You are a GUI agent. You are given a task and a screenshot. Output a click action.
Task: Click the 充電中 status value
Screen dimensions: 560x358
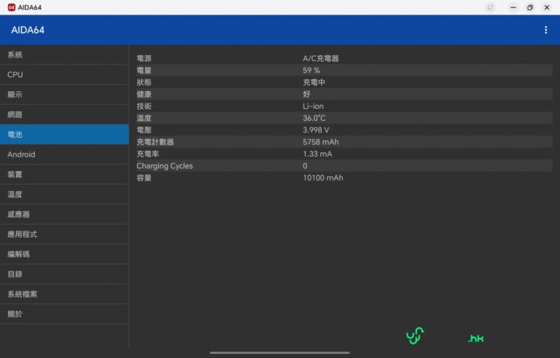[314, 82]
